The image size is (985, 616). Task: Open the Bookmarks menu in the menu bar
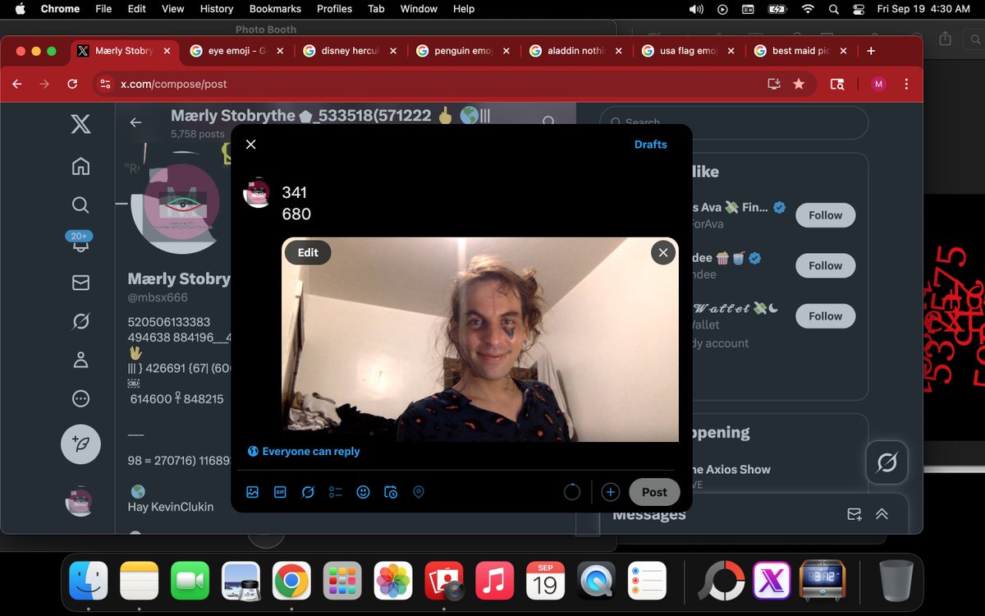coord(275,9)
